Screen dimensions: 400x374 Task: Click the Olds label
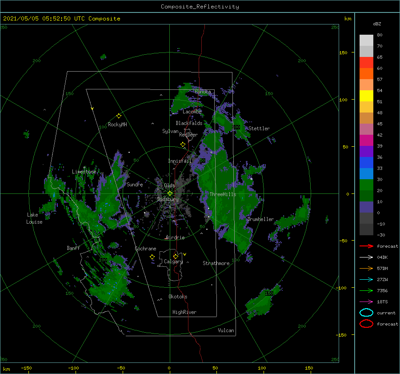coord(169,185)
